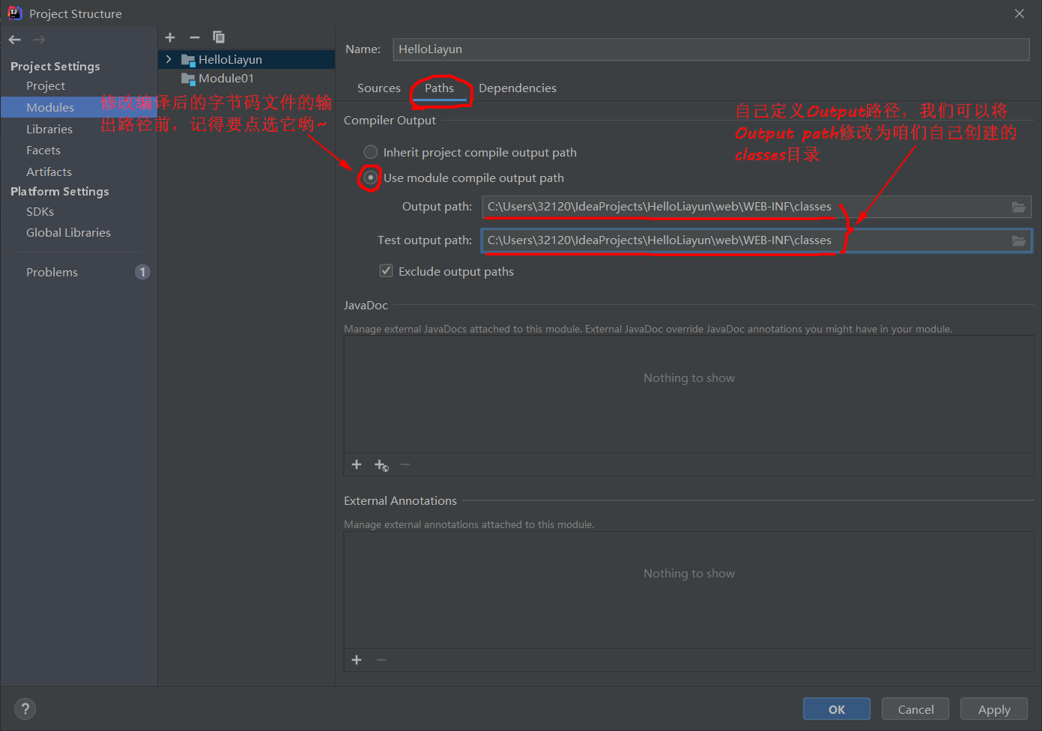
Task: Edit the module Name field
Action: click(711, 49)
